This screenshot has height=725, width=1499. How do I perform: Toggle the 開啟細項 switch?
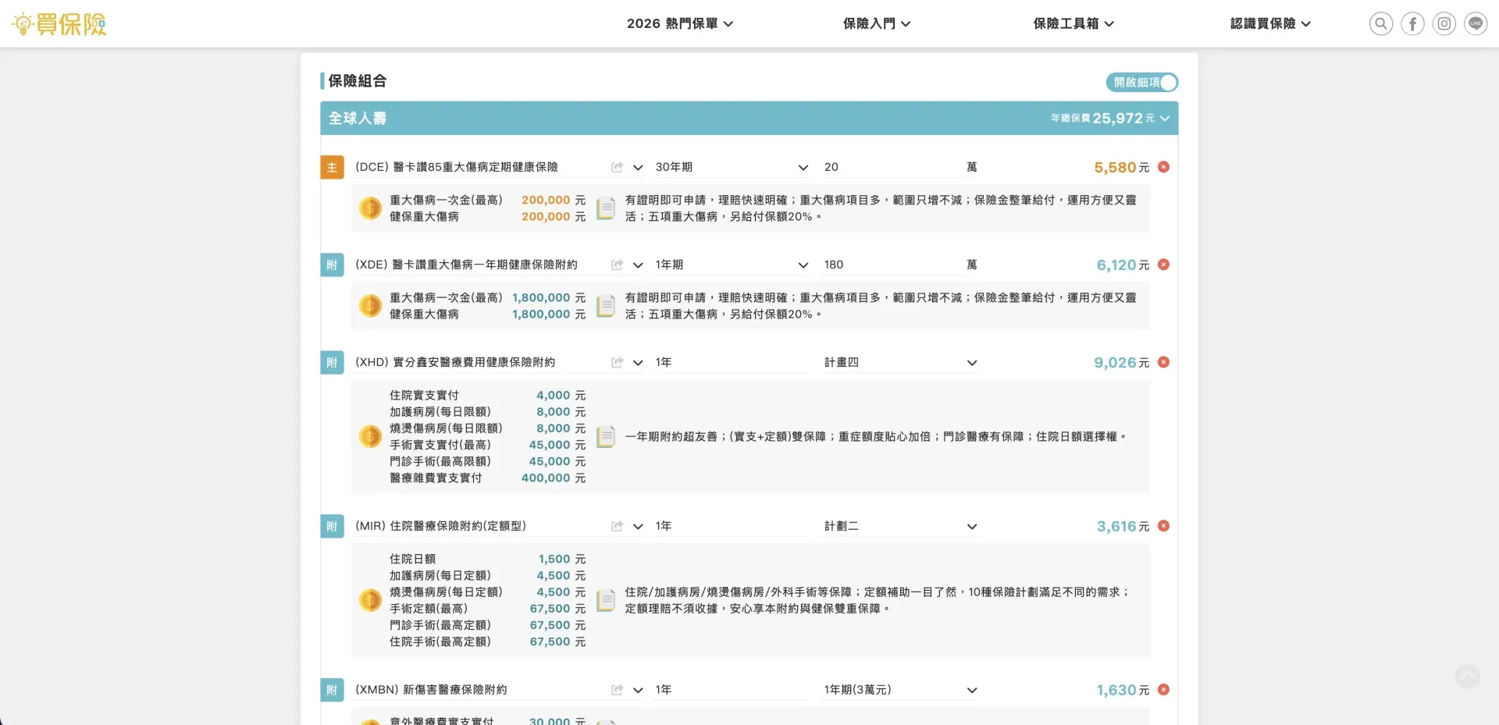(x=1141, y=82)
